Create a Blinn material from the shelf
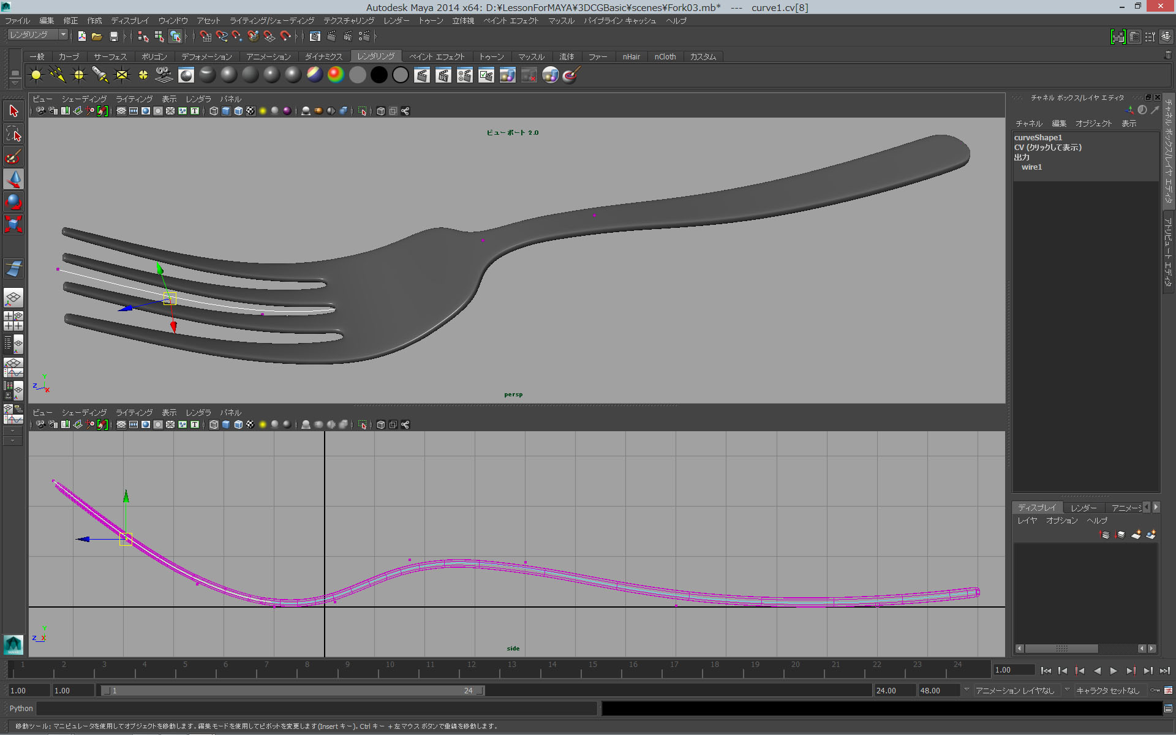This screenshot has height=735, width=1176. [227, 75]
